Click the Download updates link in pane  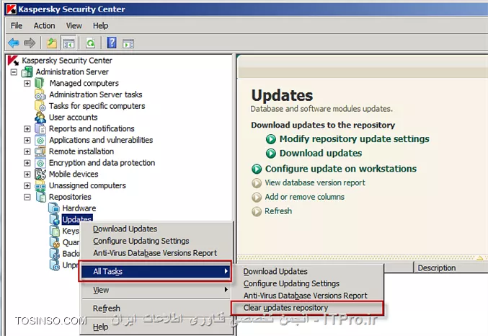point(321,153)
